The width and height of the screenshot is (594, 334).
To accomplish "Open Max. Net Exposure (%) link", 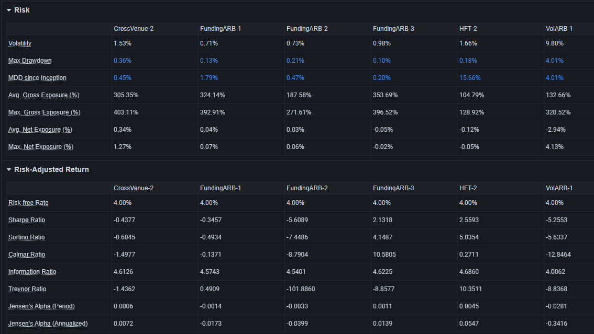I will coord(41,147).
